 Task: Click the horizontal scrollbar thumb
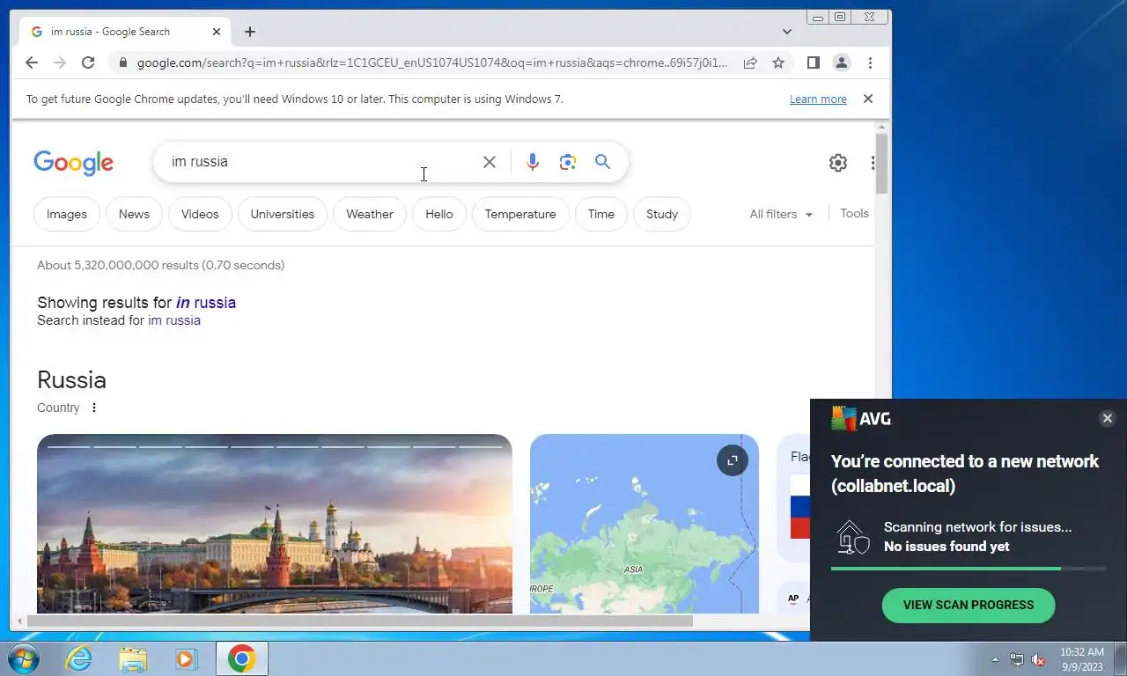359,621
